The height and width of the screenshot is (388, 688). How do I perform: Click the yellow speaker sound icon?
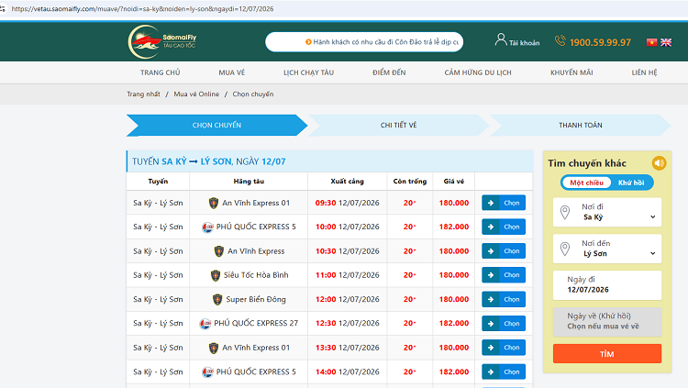(659, 163)
